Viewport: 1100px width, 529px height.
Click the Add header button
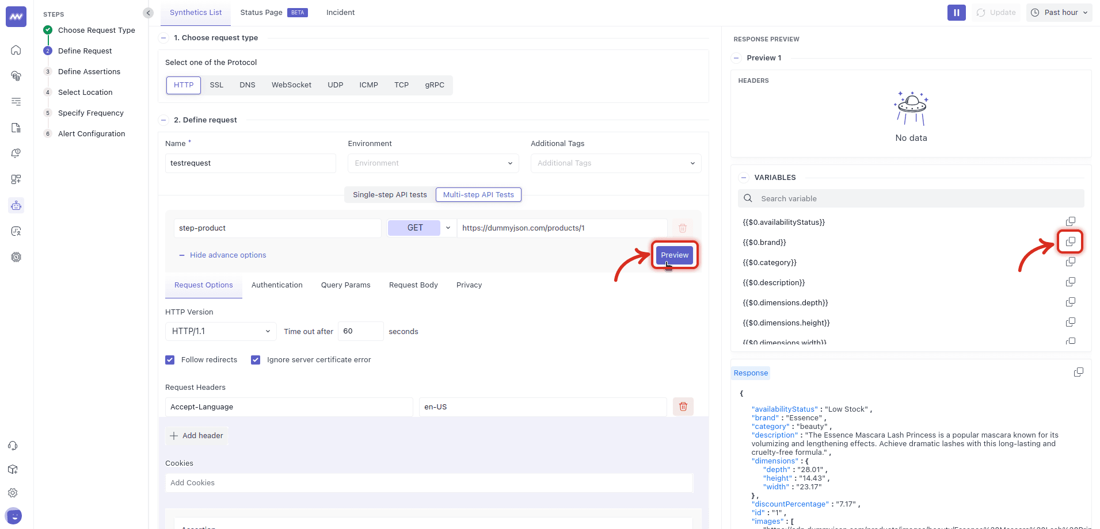(197, 436)
